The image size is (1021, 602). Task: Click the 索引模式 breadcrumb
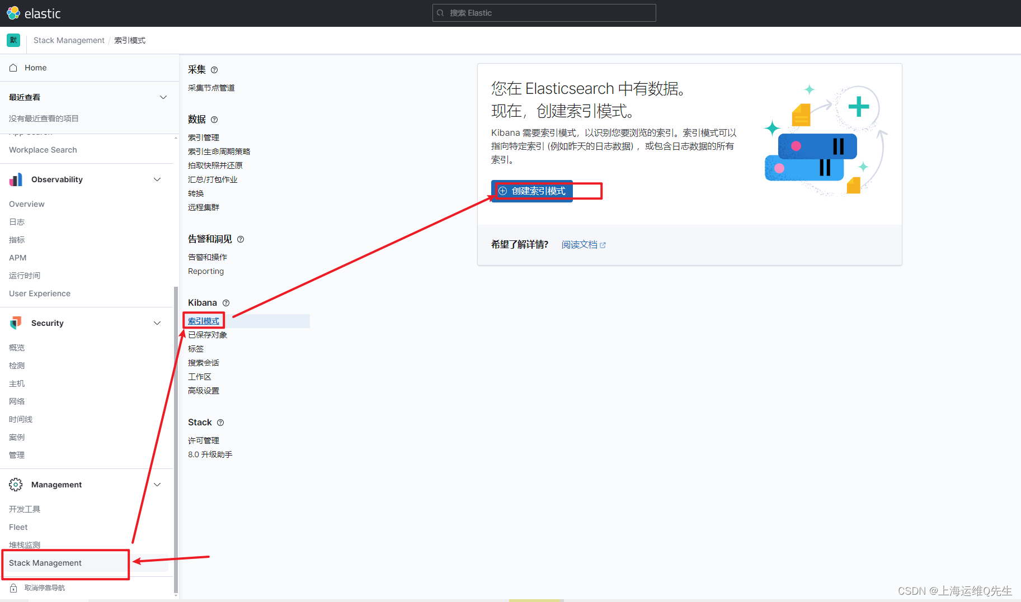point(130,40)
